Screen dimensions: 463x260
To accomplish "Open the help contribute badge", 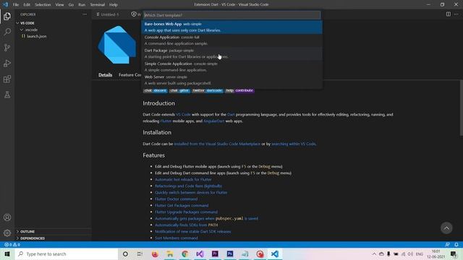I will click(239, 90).
